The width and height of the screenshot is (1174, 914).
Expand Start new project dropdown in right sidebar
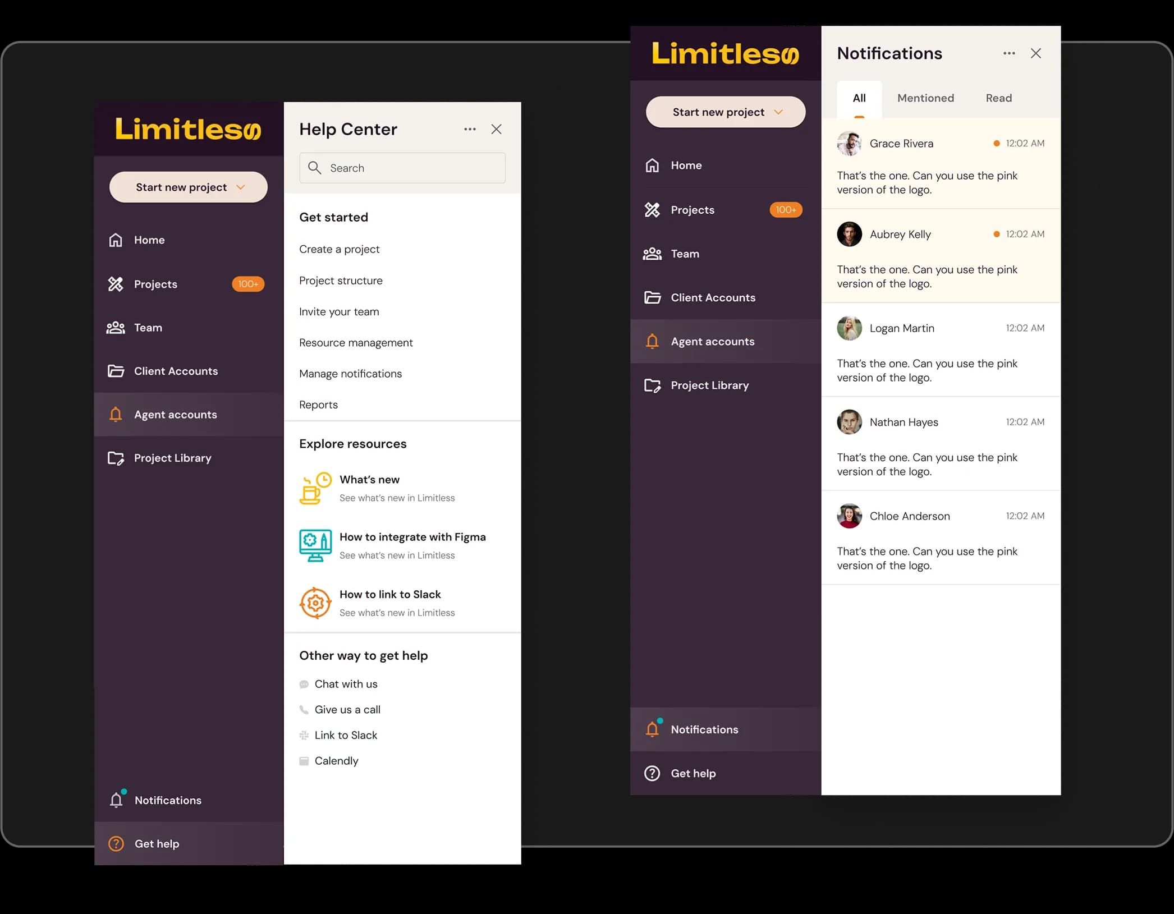pos(778,112)
